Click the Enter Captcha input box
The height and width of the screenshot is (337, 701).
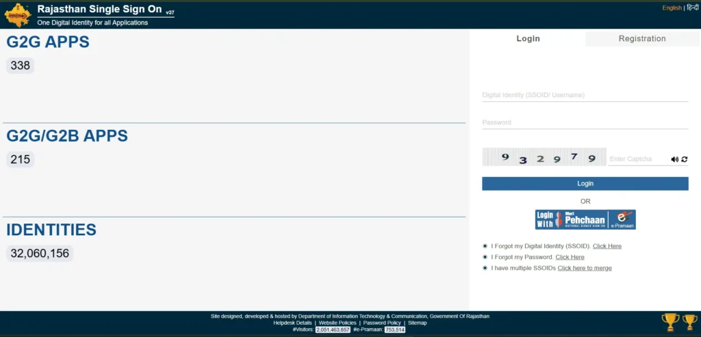tap(637, 159)
